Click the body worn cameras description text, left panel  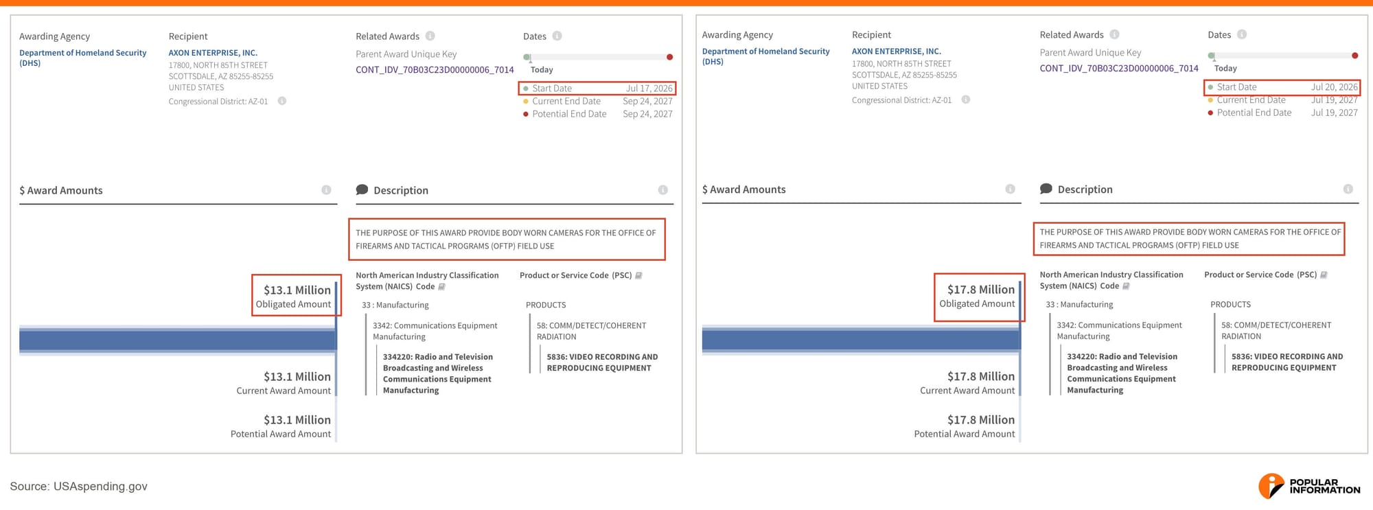tap(506, 240)
